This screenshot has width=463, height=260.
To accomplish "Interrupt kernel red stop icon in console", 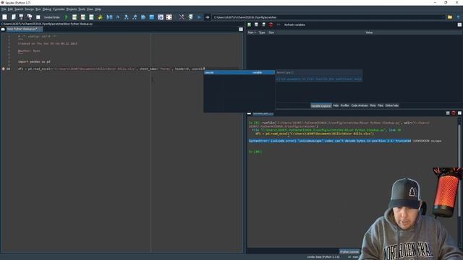I will click(x=454, y=113).
